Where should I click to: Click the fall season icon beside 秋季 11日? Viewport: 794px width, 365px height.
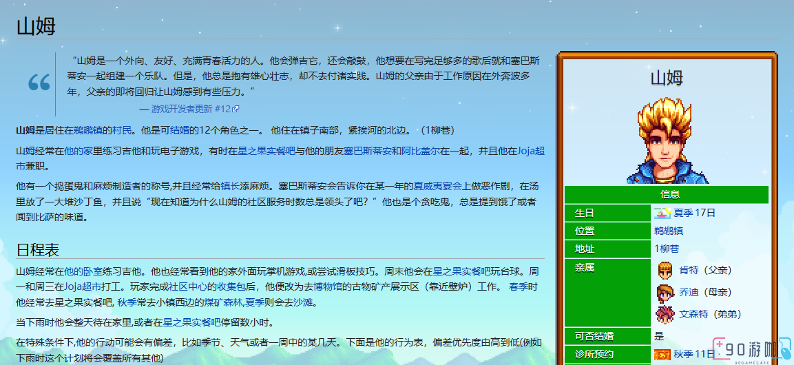point(662,355)
